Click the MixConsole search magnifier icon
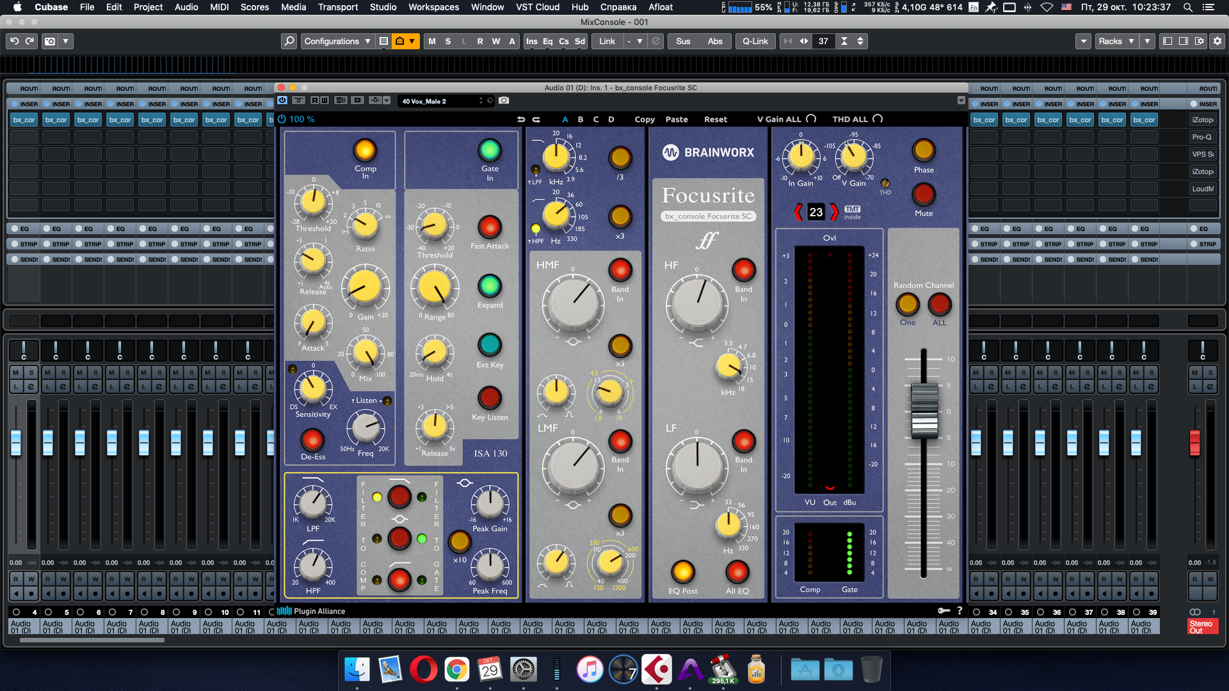Viewport: 1229px width, 691px height. (289, 41)
